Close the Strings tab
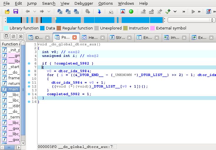 click(x=129, y=38)
